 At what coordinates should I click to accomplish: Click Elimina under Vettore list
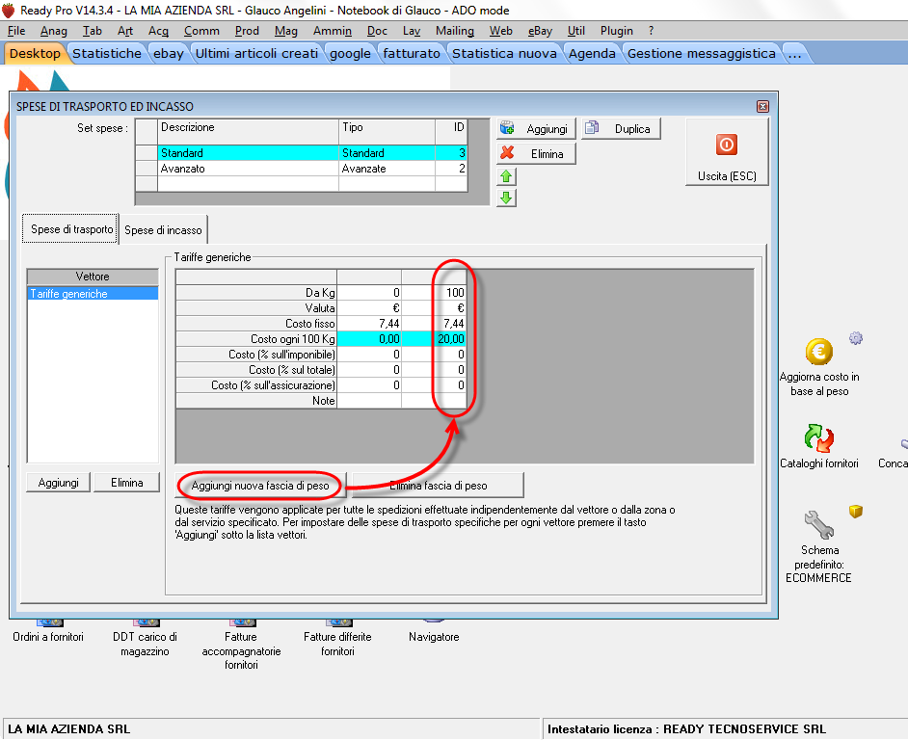127,483
